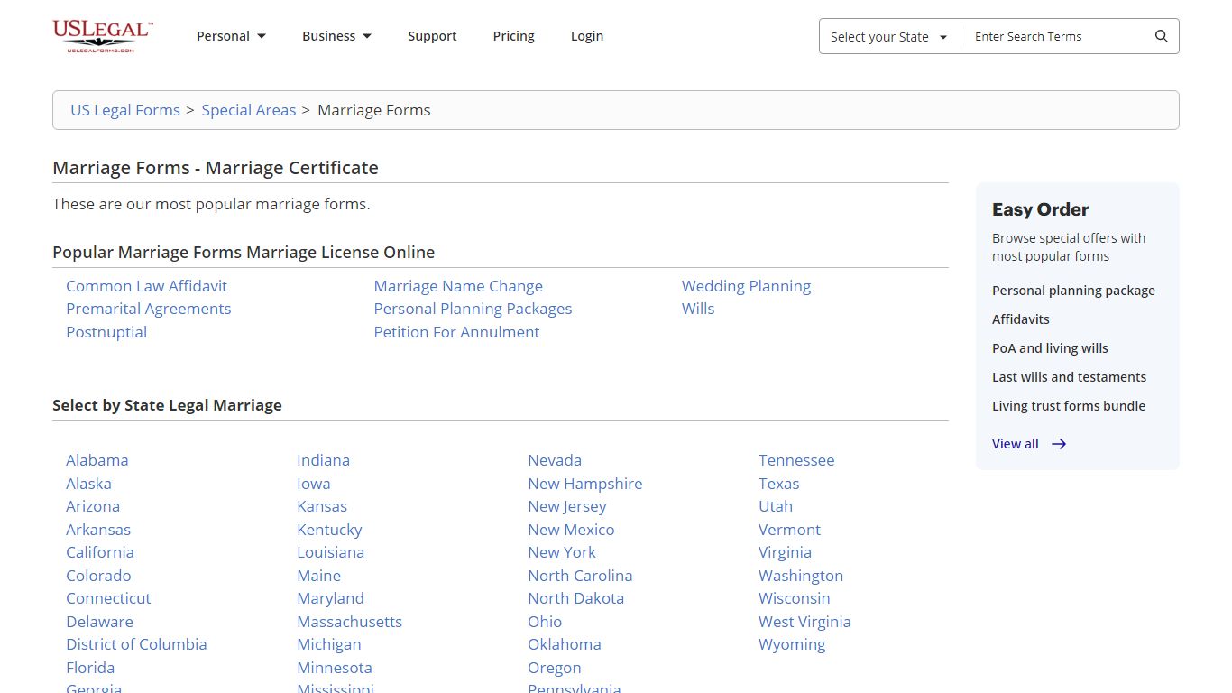
Task: Choose Wyoming from state list
Action: (792, 644)
